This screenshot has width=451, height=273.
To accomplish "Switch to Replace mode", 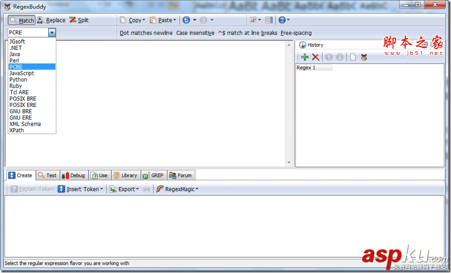I will pyautogui.click(x=51, y=20).
